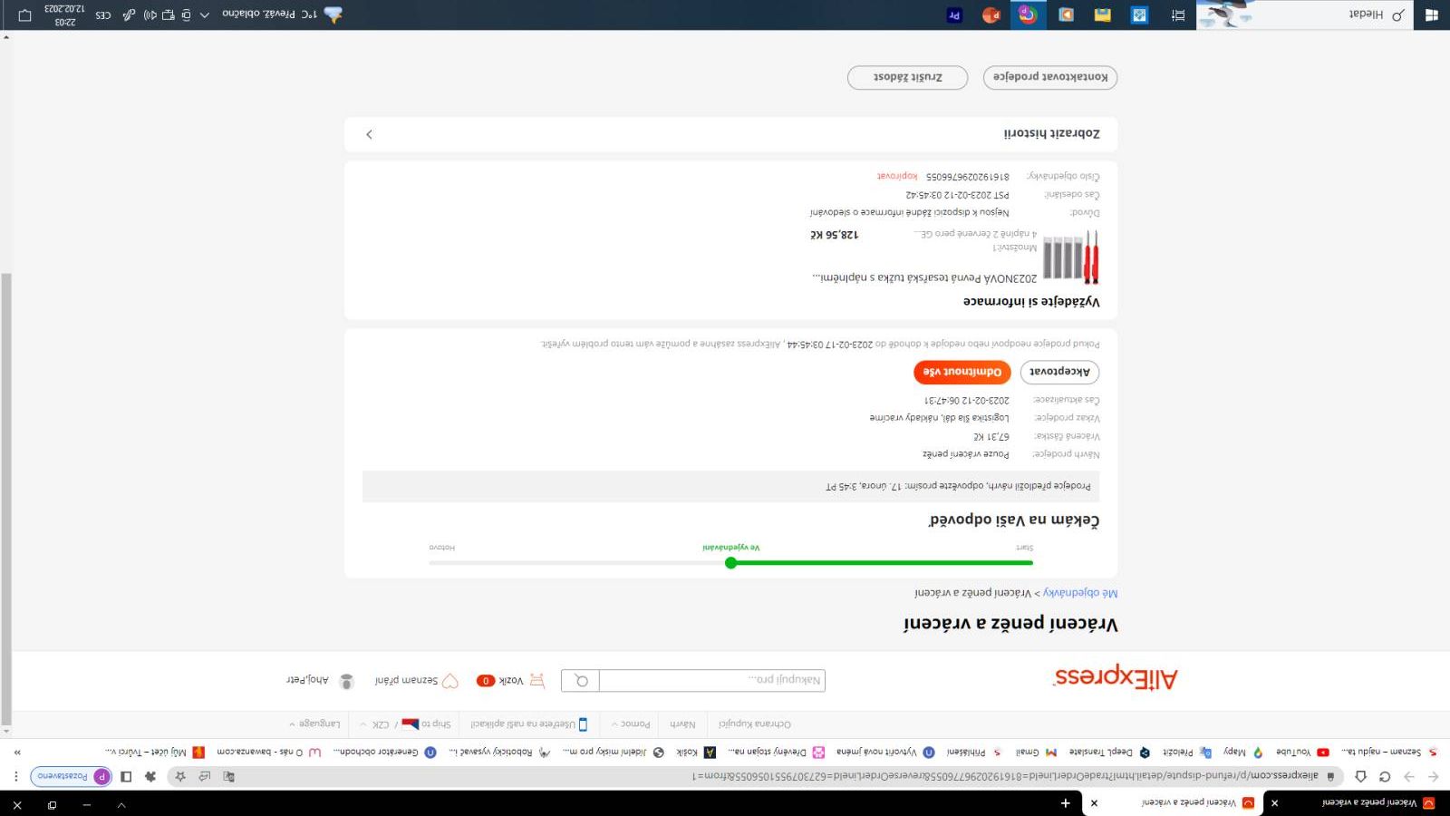Click the AliExpress logo

1116,678
